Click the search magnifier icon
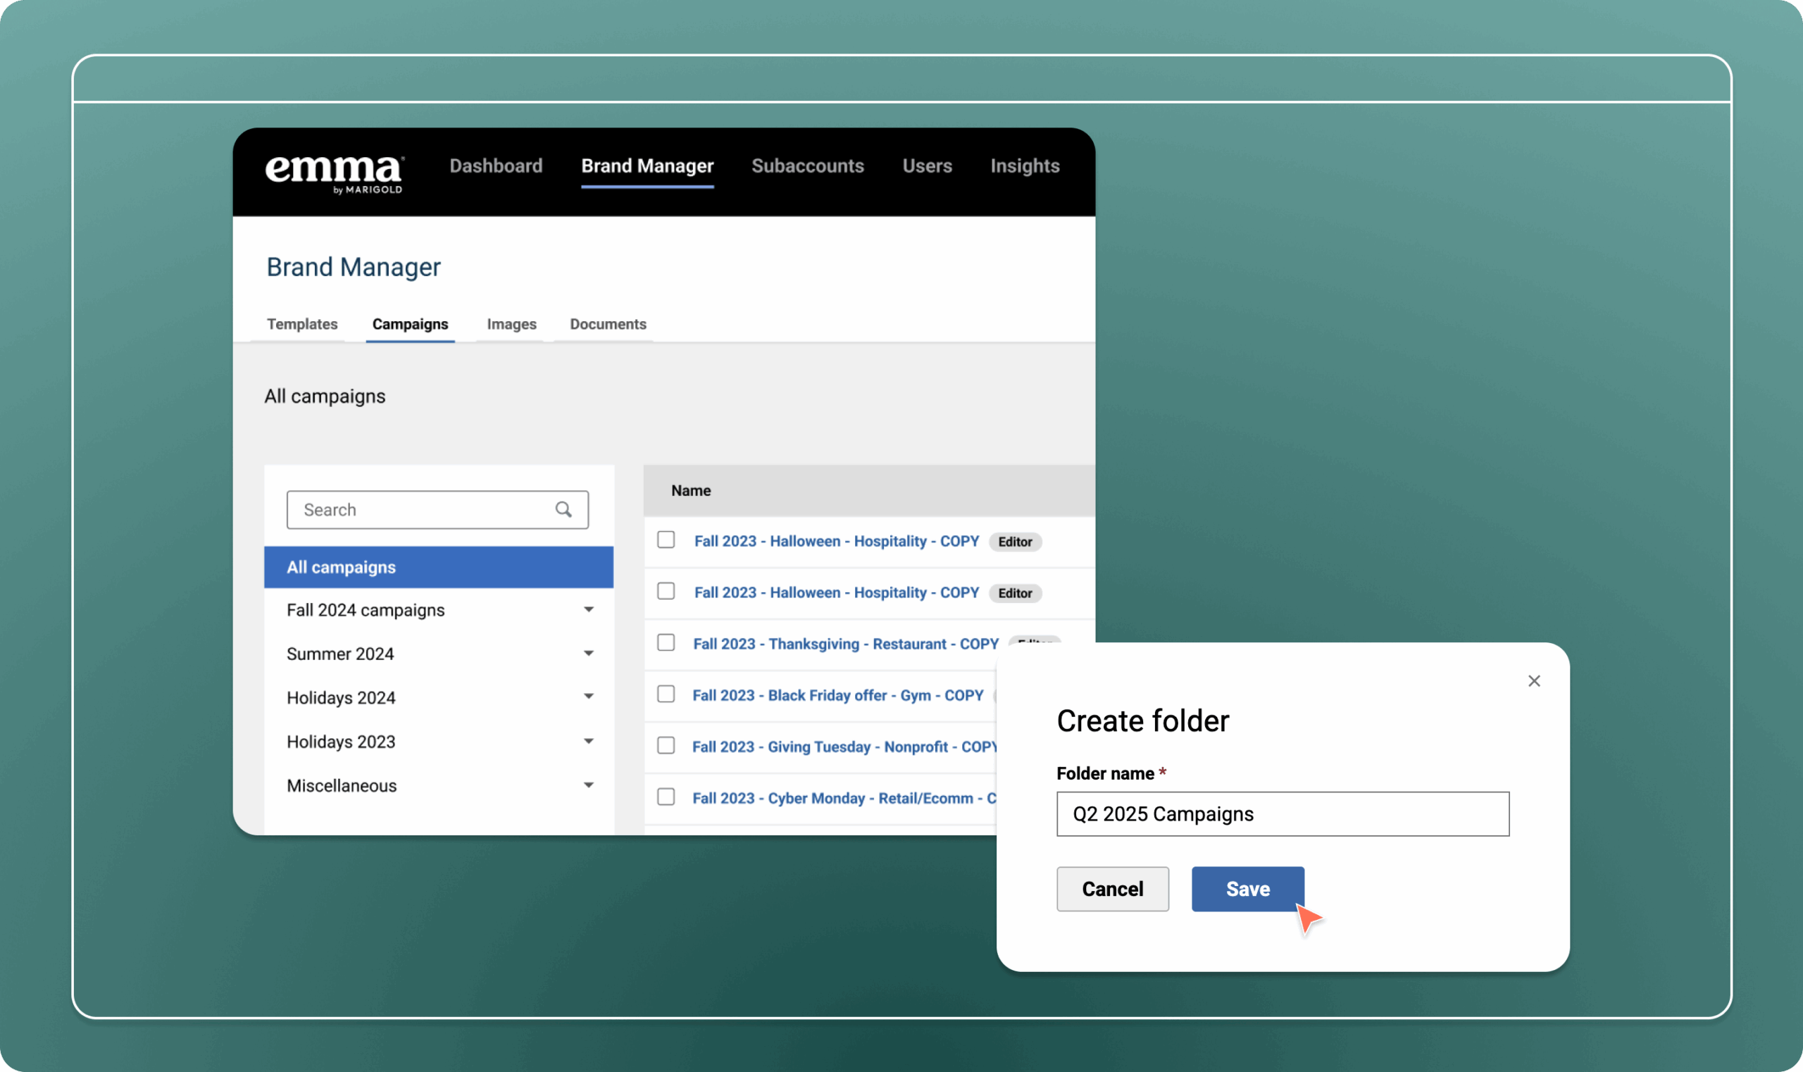The width and height of the screenshot is (1803, 1072). point(563,510)
